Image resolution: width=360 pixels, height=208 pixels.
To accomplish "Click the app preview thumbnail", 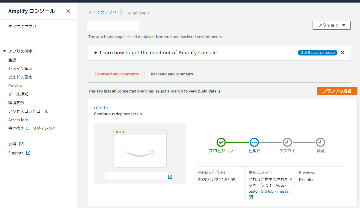I will coord(140,148).
